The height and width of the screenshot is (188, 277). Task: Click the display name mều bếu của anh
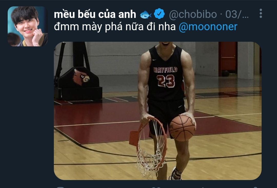[x=95, y=14]
